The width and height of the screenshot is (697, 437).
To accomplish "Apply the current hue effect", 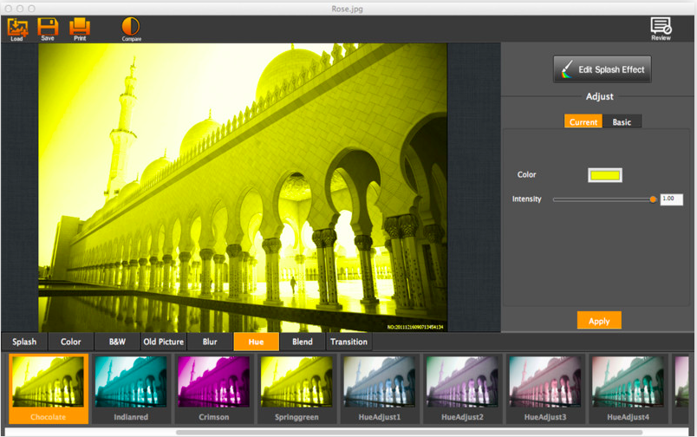I will tap(599, 321).
